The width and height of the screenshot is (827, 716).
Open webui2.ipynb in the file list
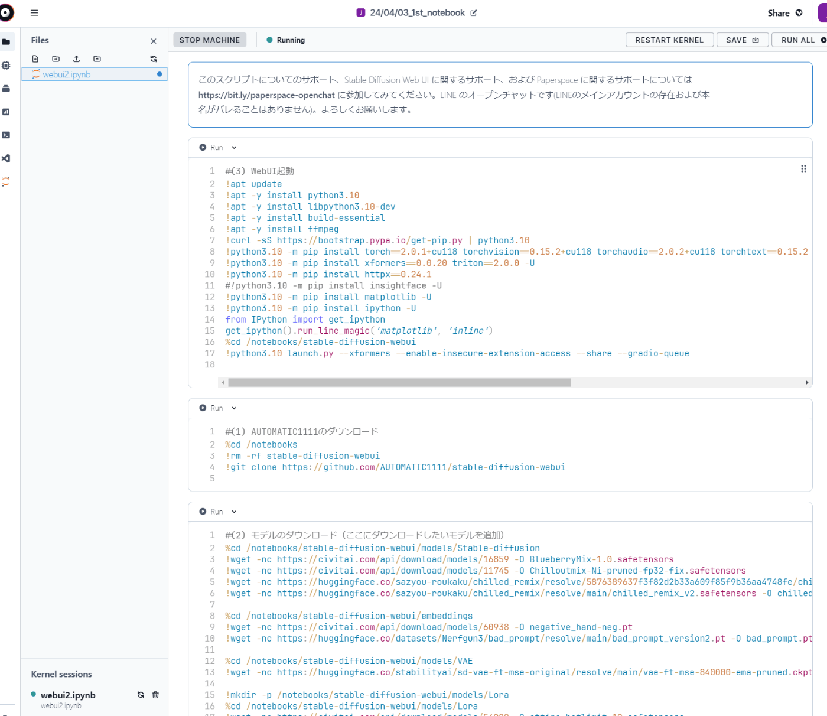(95, 74)
